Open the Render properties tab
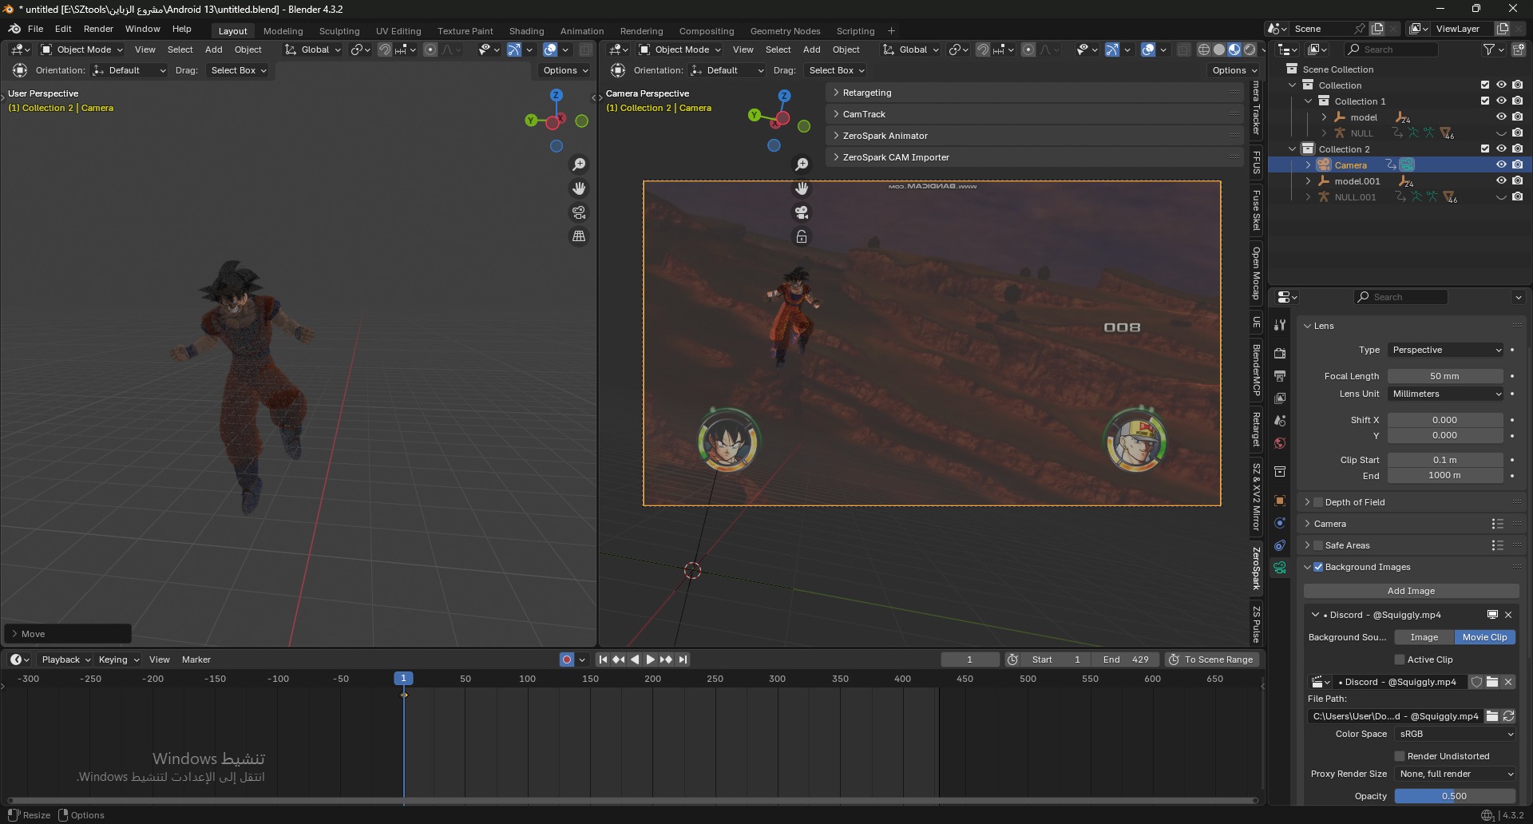 click(1280, 353)
